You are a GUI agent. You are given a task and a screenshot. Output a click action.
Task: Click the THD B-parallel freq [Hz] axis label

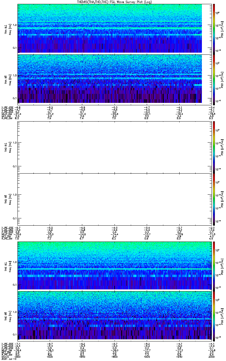[10, 199]
